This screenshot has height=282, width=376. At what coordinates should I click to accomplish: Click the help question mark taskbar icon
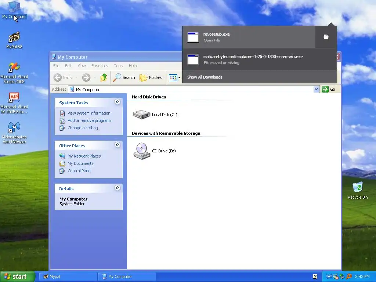pos(315,276)
